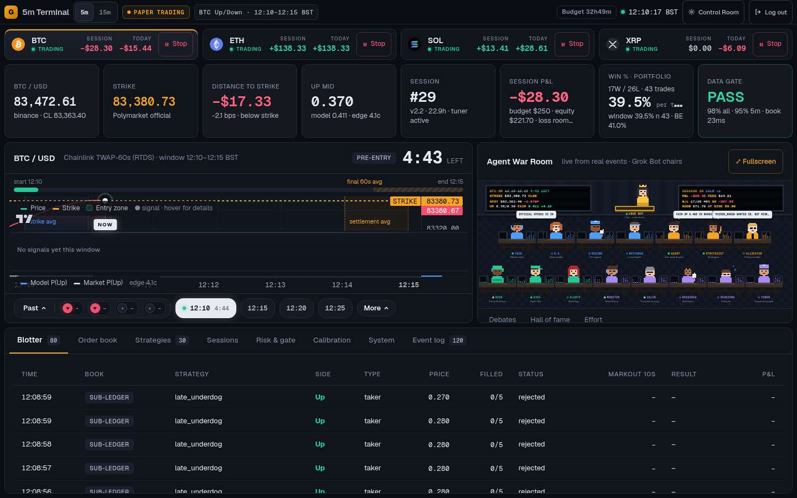Viewport: 797px width, 498px height.
Task: Open the Order book tab
Action: pyautogui.click(x=97, y=340)
